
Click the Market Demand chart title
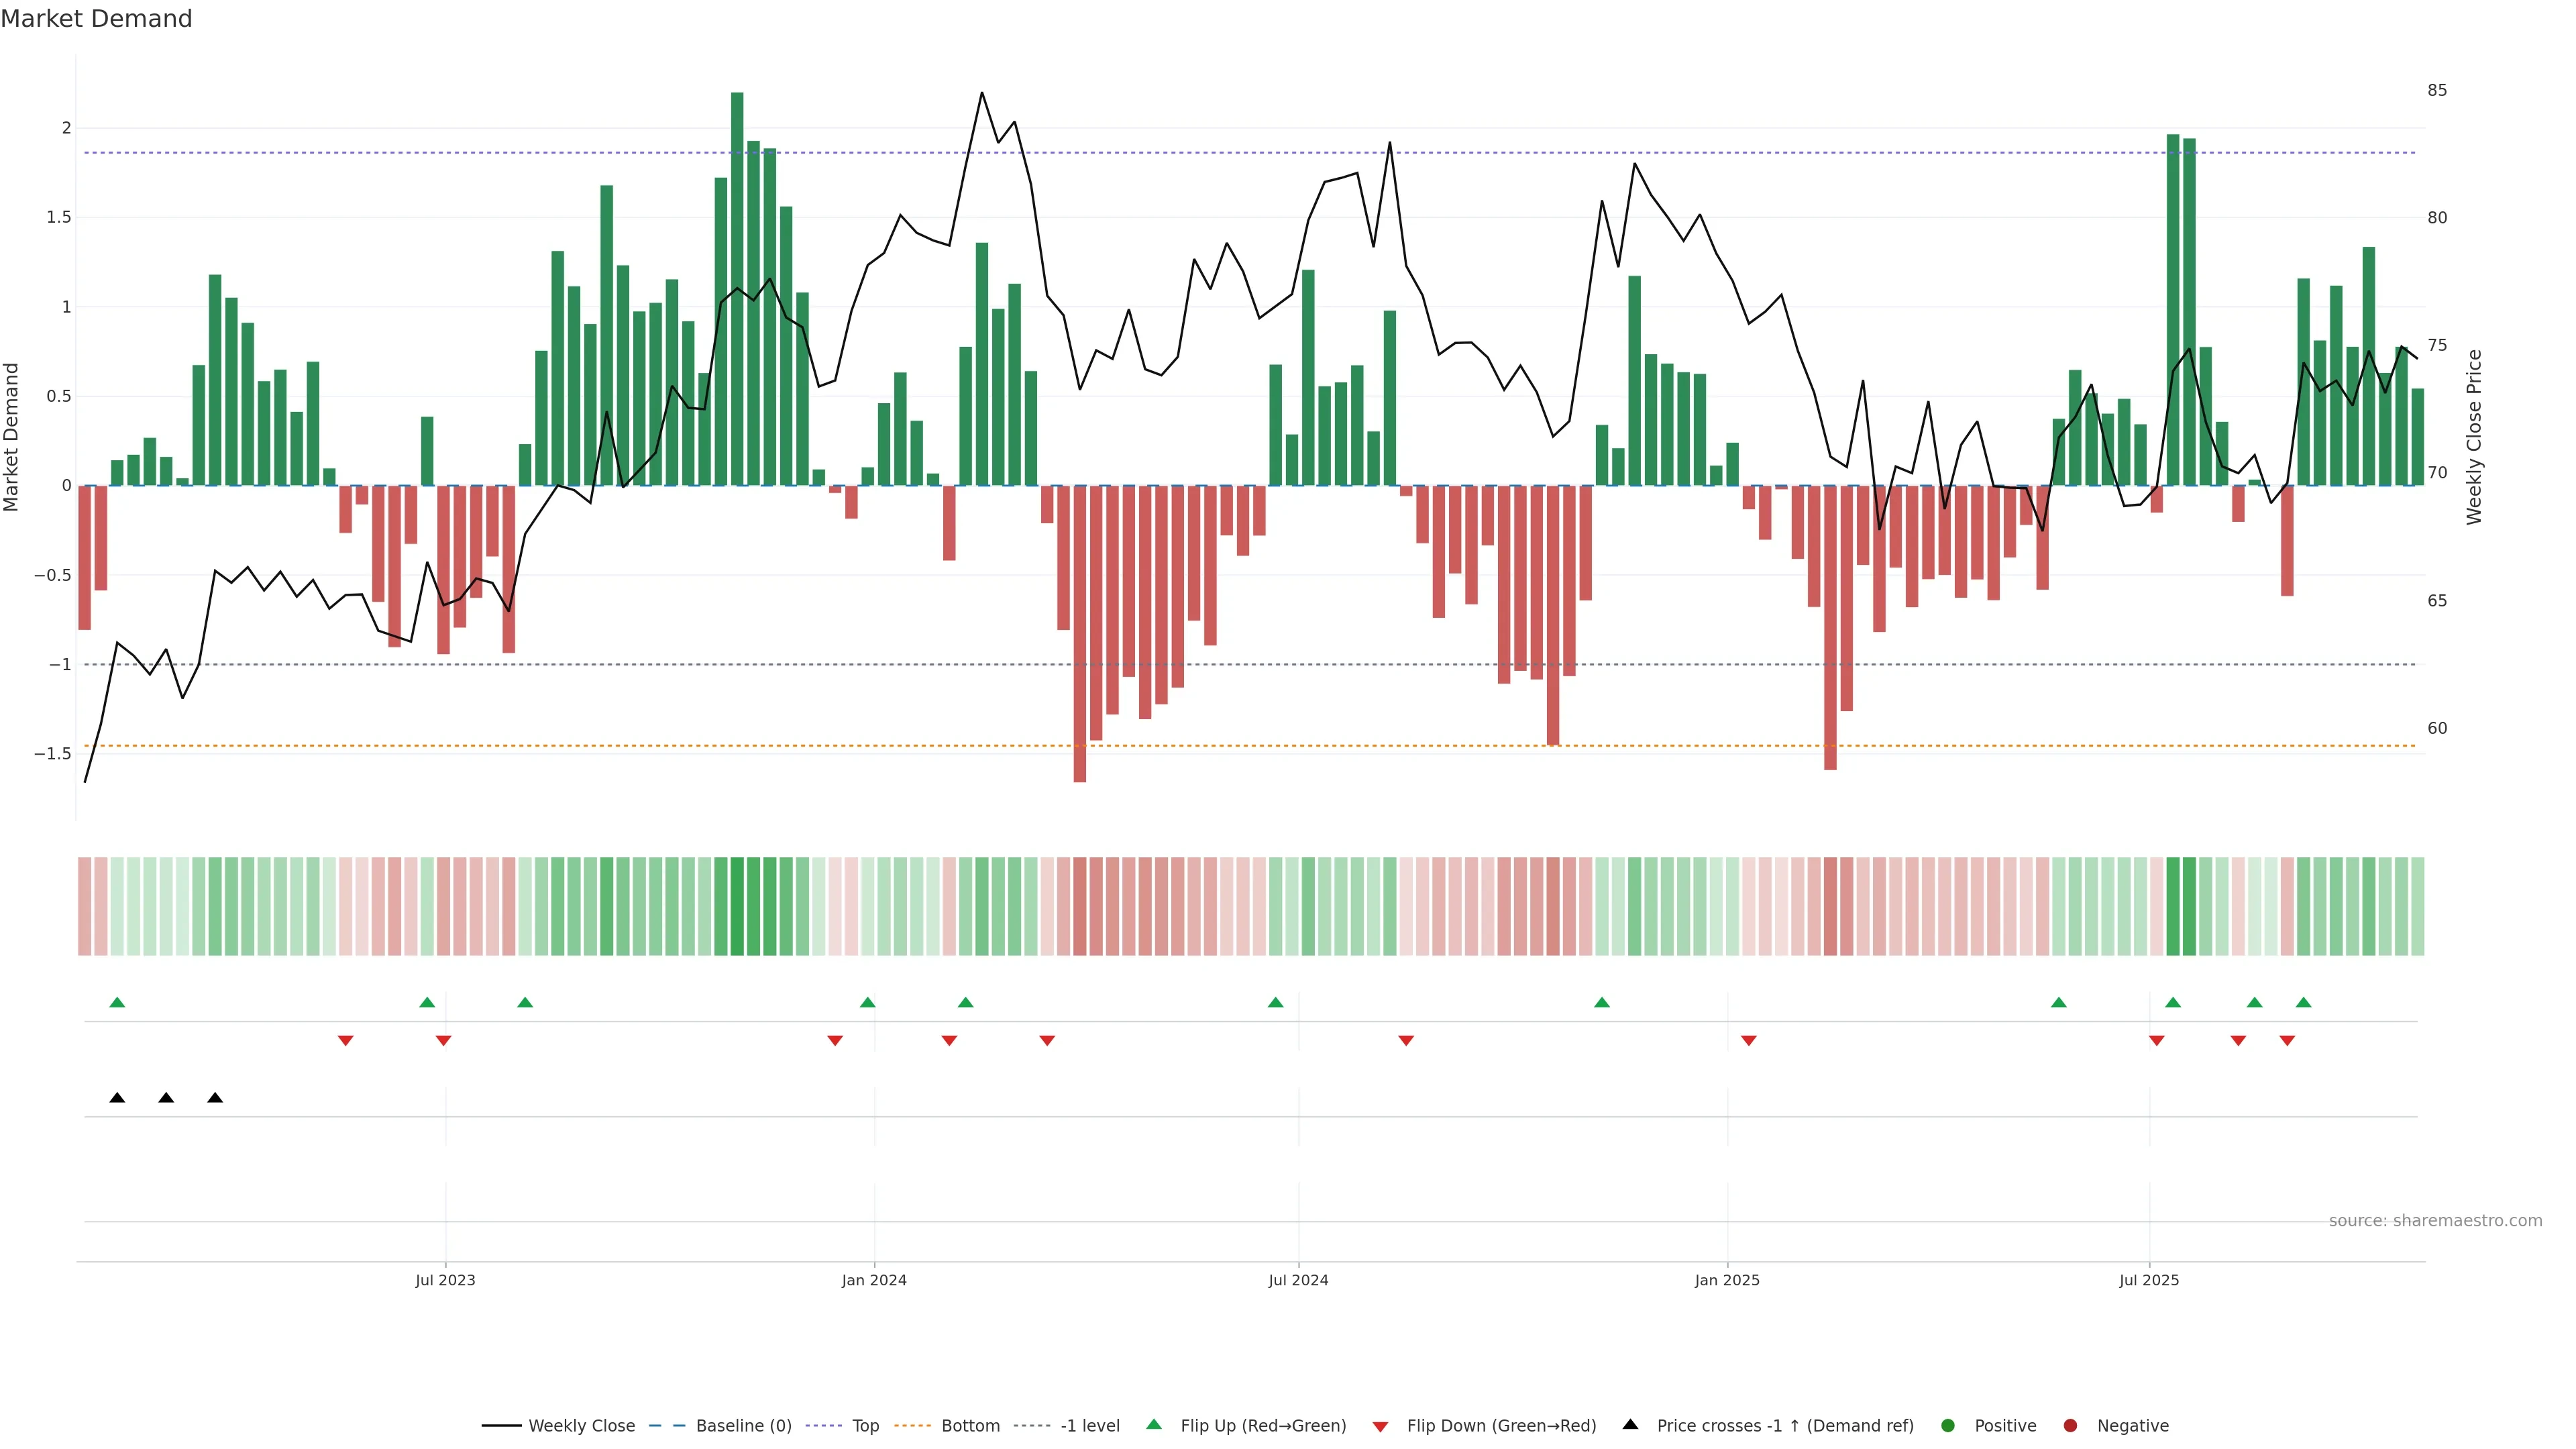tap(96, 19)
